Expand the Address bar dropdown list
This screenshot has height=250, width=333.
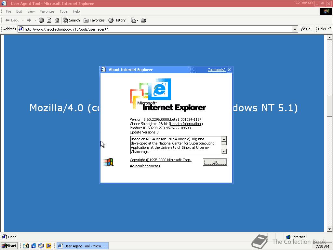[295, 29]
